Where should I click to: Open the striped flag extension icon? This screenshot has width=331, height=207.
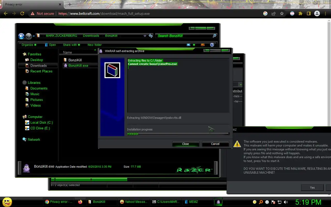(292, 13)
